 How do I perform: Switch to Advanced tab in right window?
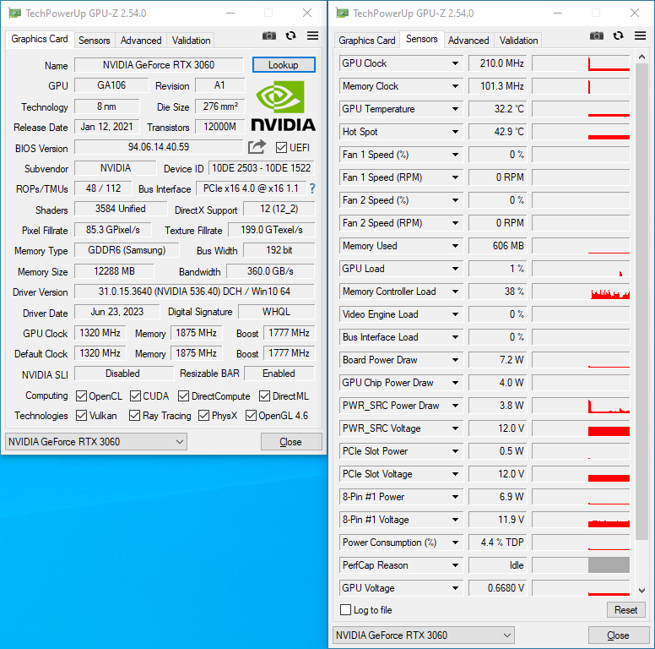[468, 41]
